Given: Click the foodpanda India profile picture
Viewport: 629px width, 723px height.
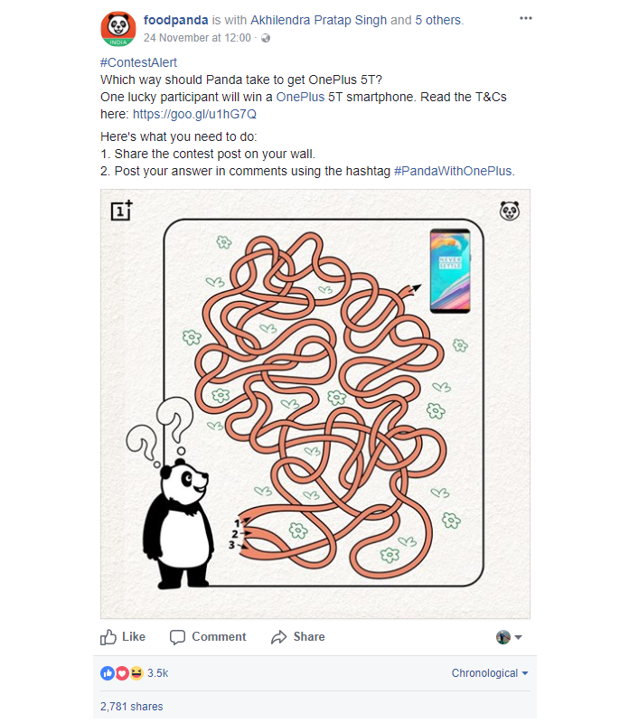Looking at the screenshot, I should tap(118, 29).
